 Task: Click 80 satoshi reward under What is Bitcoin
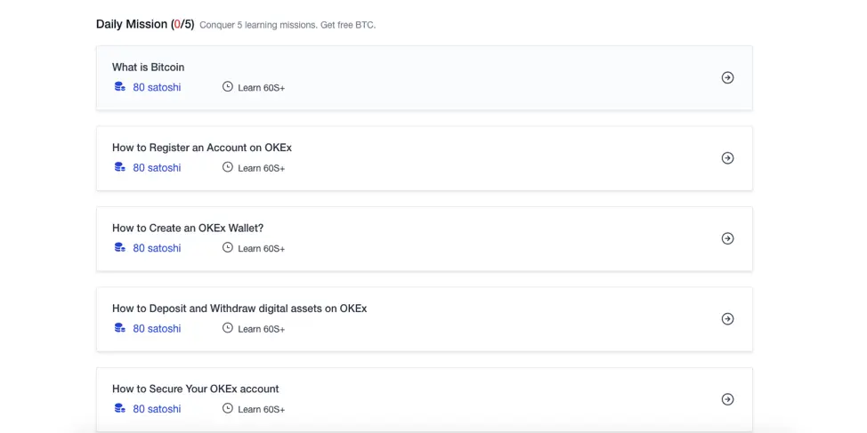[x=157, y=87]
